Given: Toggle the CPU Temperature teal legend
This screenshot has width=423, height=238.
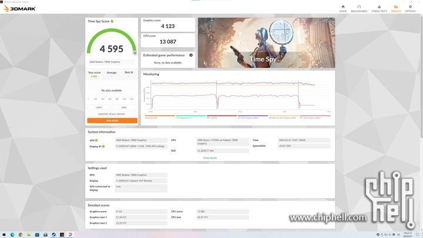Looking at the screenshot, I should point(191,117).
